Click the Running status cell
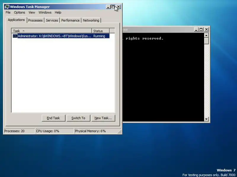This screenshot has width=237, height=177. 99,36
